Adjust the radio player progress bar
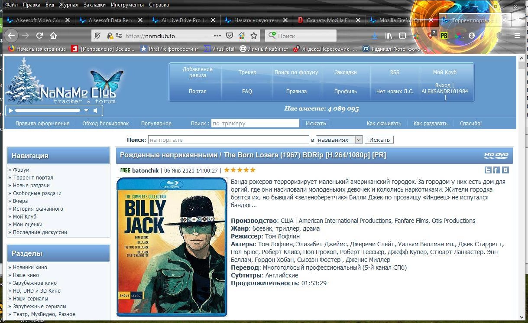Image resolution: width=528 pixels, height=323 pixels. (48, 111)
